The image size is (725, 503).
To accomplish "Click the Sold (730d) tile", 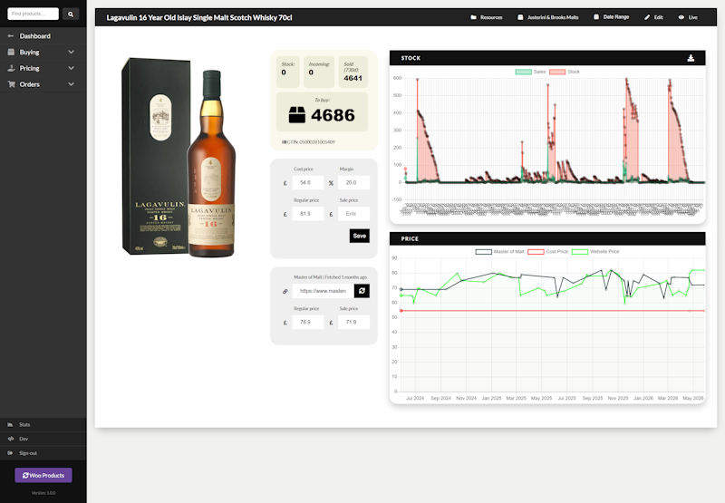I will click(x=353, y=72).
